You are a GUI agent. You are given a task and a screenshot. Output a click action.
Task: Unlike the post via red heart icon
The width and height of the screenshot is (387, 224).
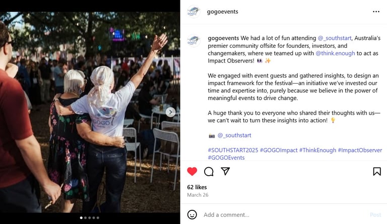[x=192, y=171]
